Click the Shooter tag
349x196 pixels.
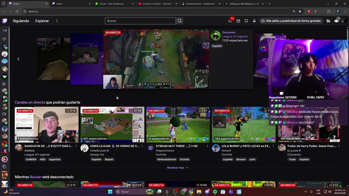coord(241,159)
